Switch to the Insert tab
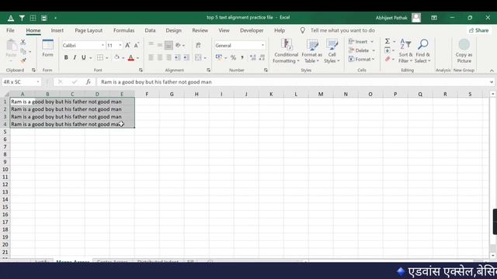The width and height of the screenshot is (497, 279). pyautogui.click(x=57, y=30)
